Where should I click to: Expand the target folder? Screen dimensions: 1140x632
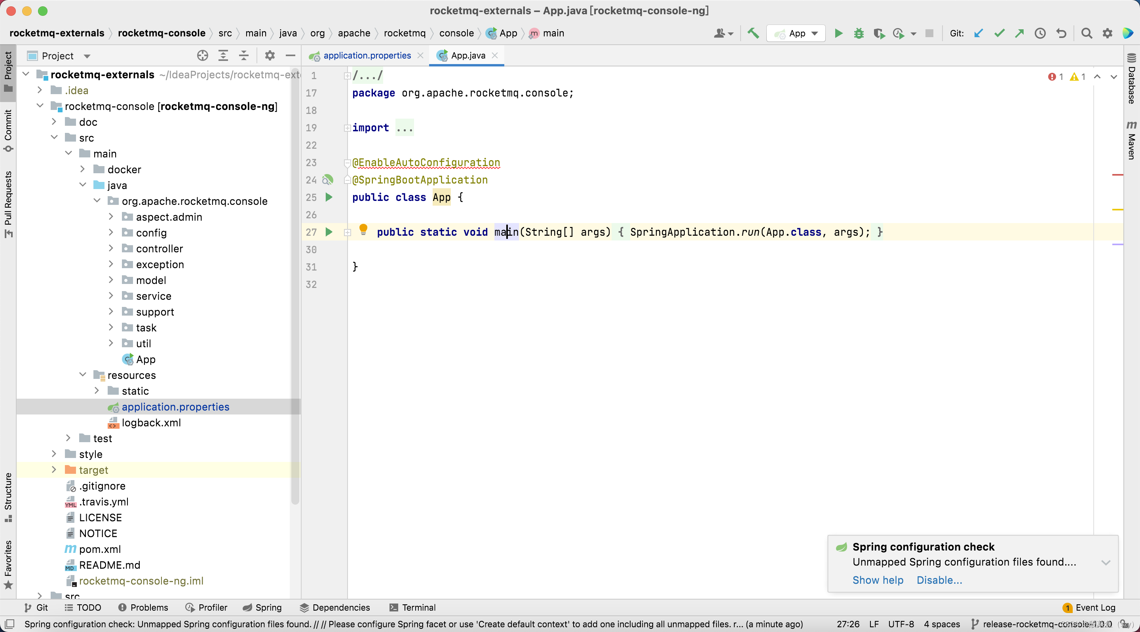tap(54, 470)
